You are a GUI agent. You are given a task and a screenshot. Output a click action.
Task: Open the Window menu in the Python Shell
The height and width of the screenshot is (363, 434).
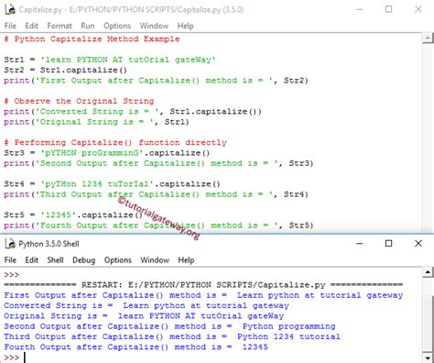(x=155, y=260)
